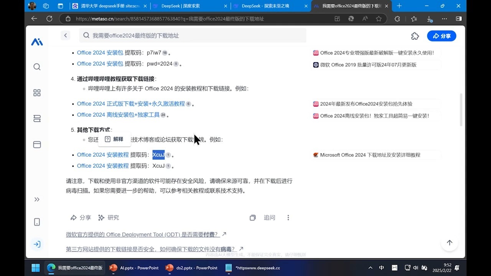Open the card panel icon in sidebar
This screenshot has height=276, width=491.
[x=37, y=145]
